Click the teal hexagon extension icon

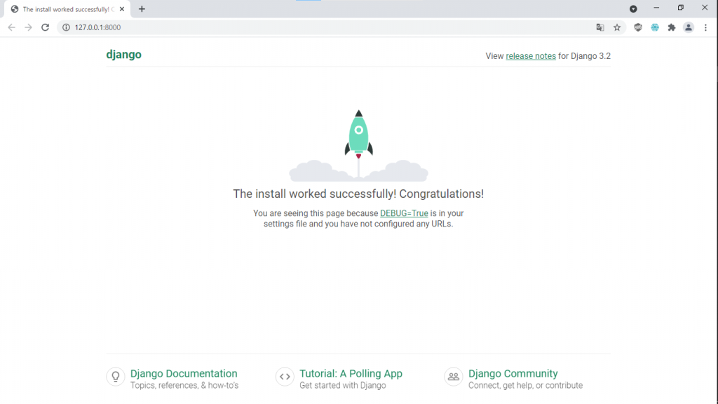[x=655, y=27]
